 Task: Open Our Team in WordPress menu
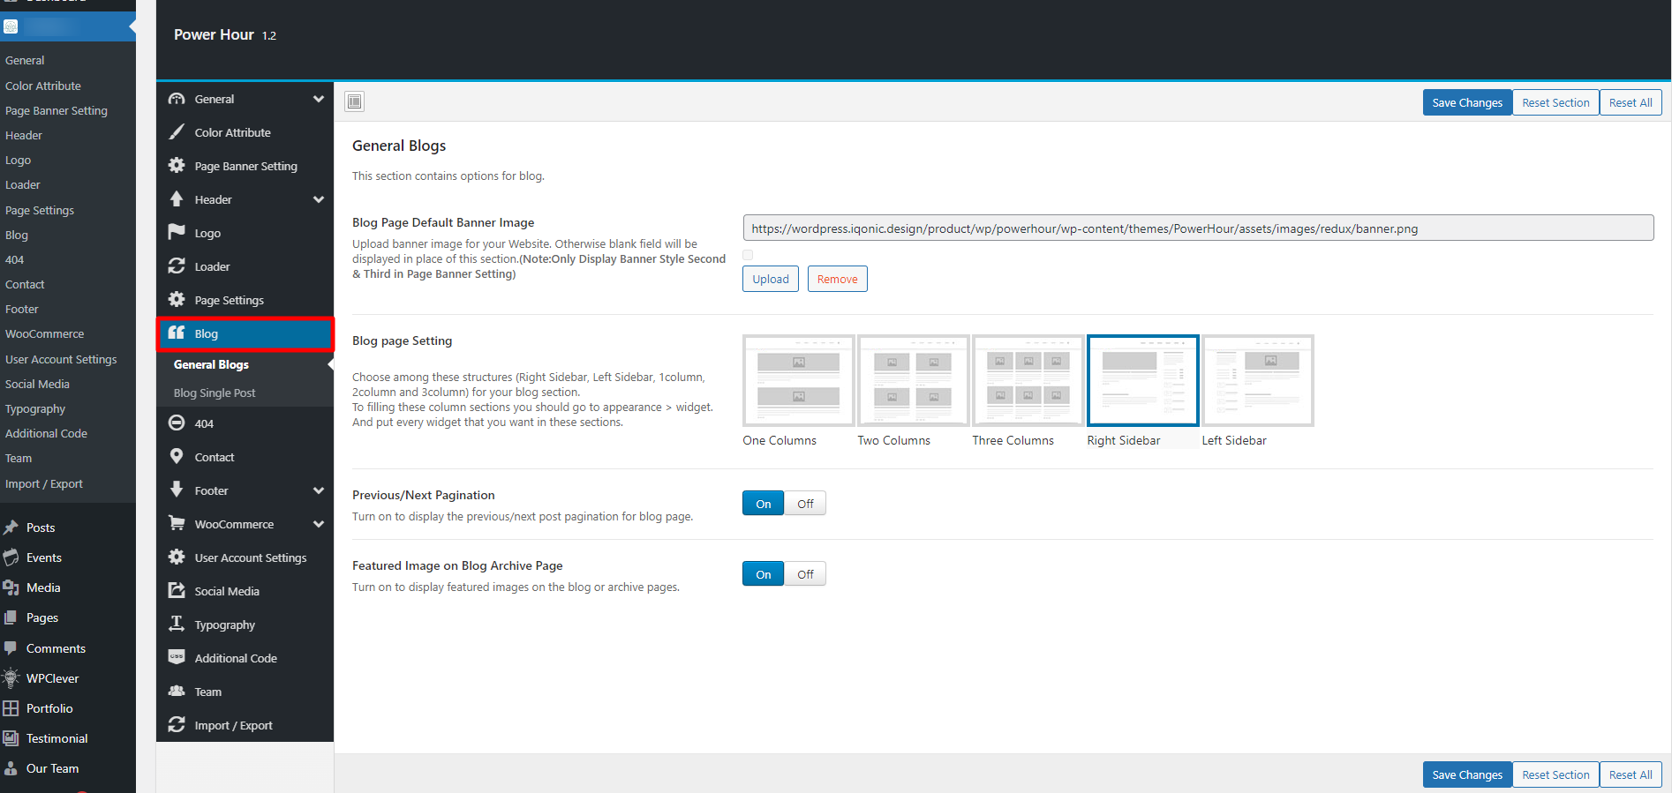click(x=52, y=768)
